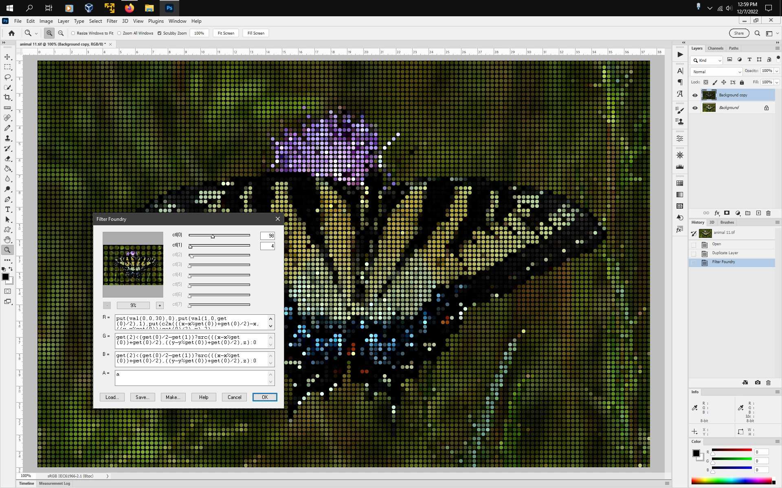Click the delete layer trash icon
Screen dimensions: 782x488
pyautogui.click(x=769, y=213)
